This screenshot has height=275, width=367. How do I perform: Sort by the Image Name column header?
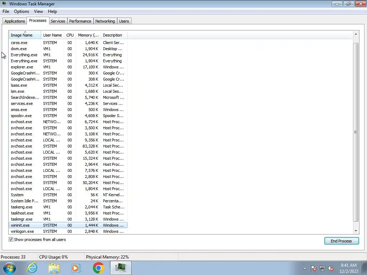click(x=25, y=35)
